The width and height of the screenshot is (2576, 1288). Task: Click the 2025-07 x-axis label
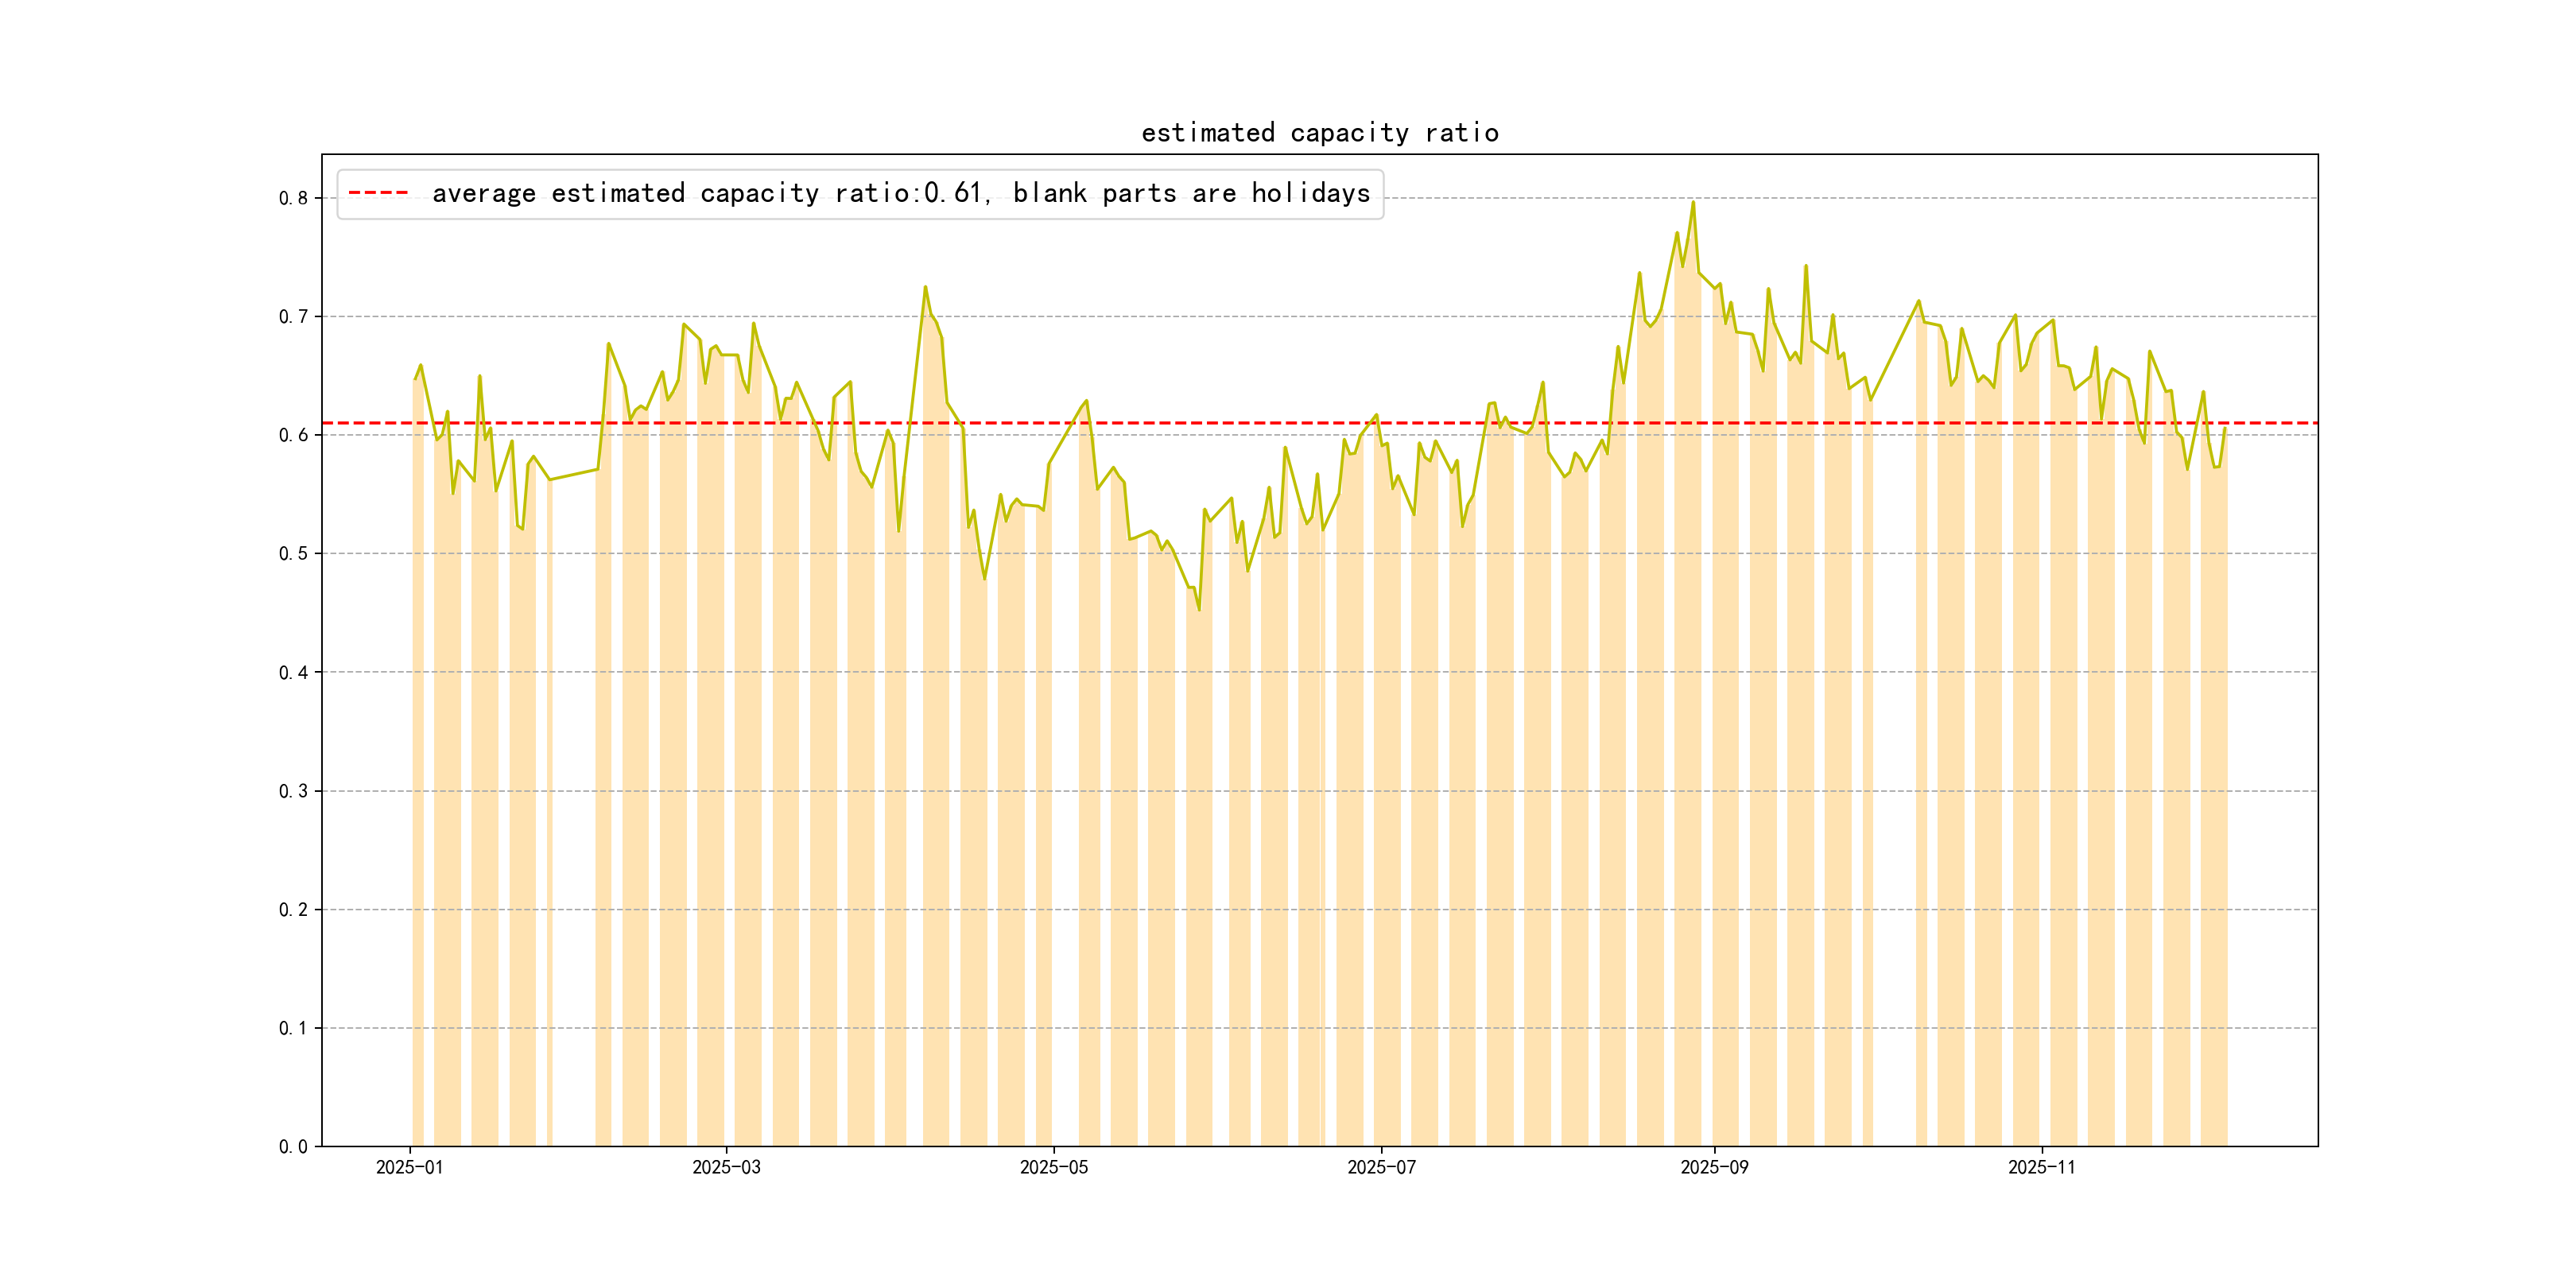coord(1381,1167)
